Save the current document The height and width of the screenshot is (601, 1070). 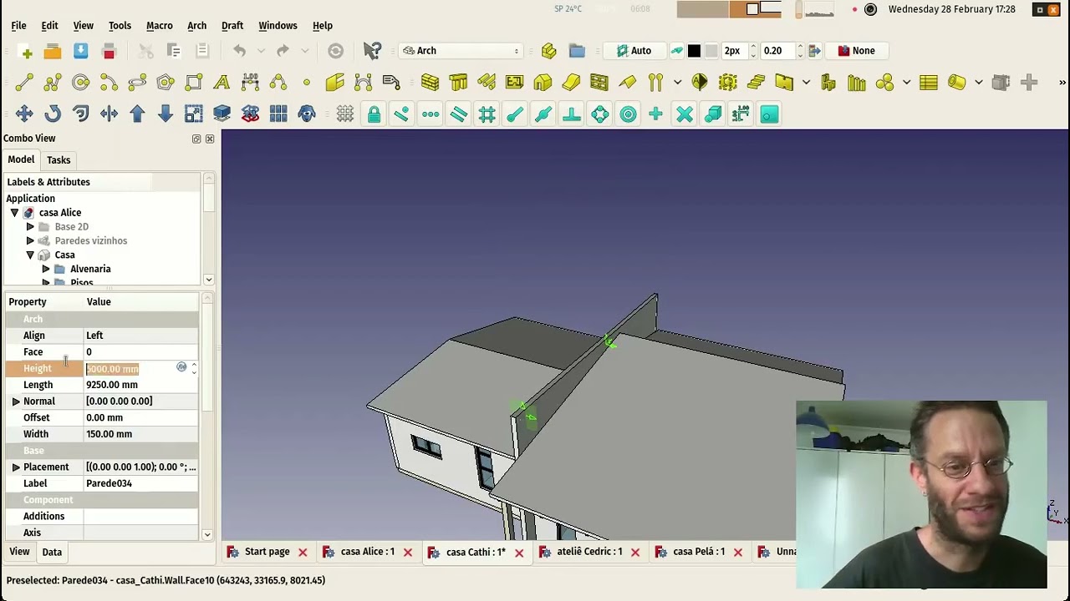coord(80,51)
